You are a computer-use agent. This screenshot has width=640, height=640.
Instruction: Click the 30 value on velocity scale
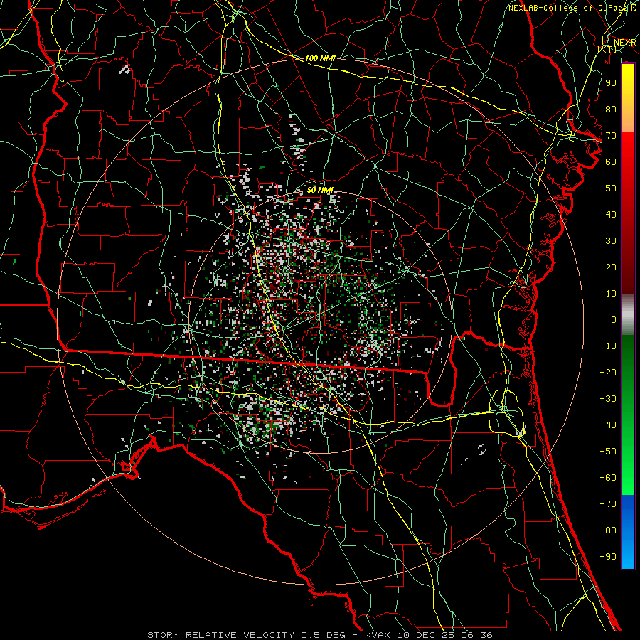point(611,241)
